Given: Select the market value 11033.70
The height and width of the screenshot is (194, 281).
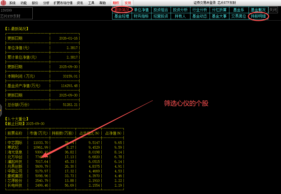Looking at the screenshot, I should coord(41,143).
